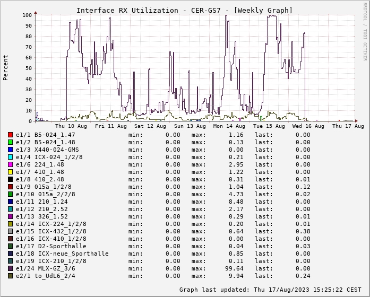
Task: Click the RRDTOOL / TOBI OETIKER watermark
Action: (364, 31)
